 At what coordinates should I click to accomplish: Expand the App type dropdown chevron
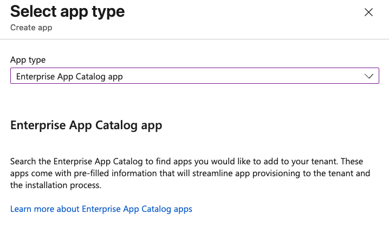(x=369, y=76)
